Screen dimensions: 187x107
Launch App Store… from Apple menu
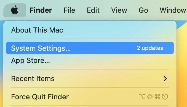(90, 60)
